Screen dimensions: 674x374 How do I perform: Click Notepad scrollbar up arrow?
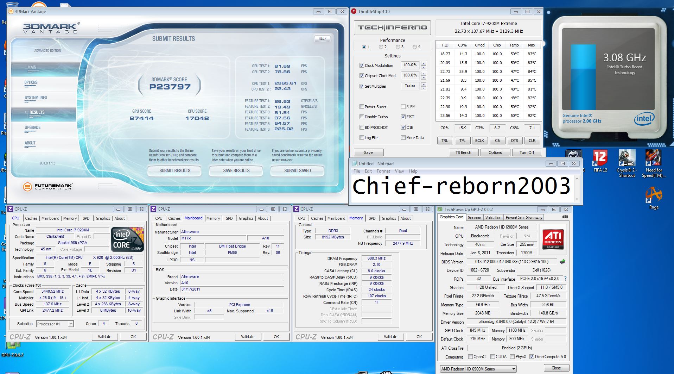coord(577,179)
